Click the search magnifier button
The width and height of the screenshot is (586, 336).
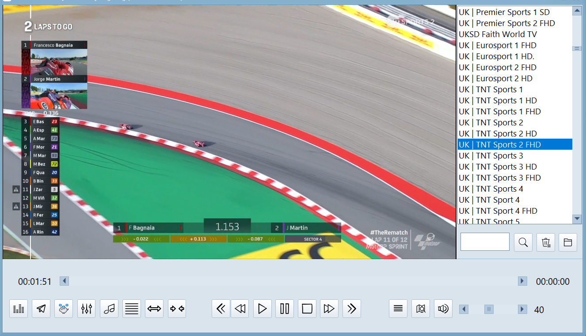tap(523, 242)
